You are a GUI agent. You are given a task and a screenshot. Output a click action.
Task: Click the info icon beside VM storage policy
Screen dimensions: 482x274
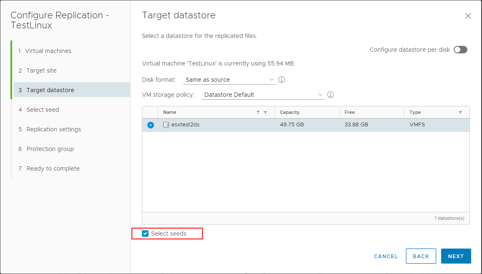pos(330,95)
